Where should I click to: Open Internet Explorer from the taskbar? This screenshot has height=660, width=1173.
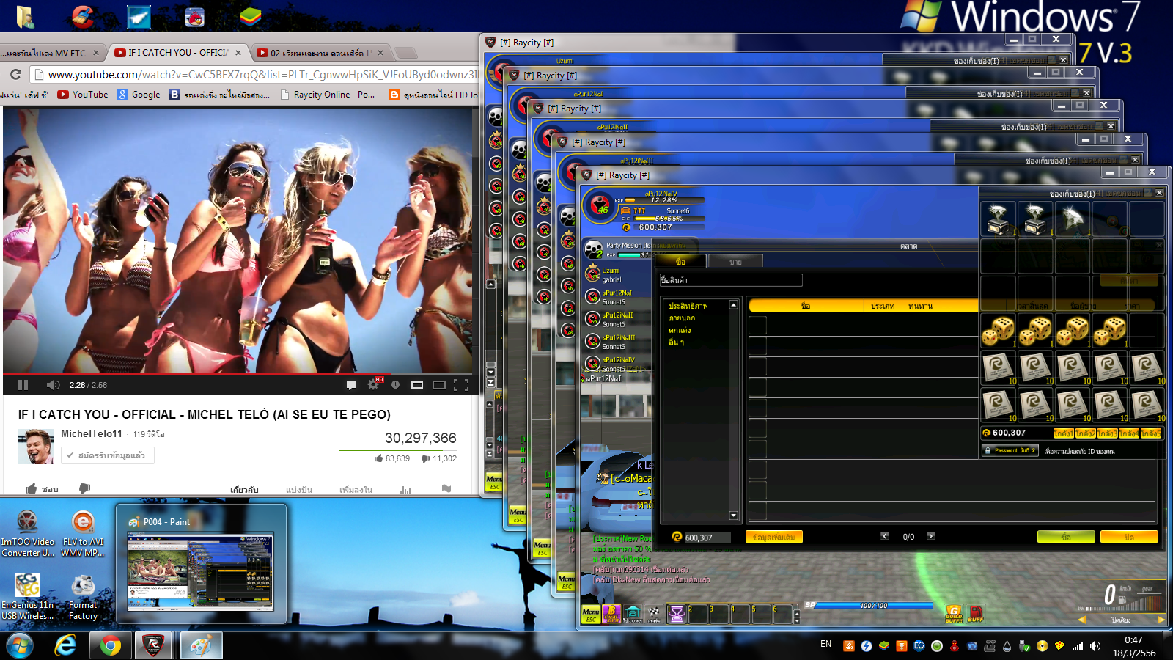click(x=65, y=645)
